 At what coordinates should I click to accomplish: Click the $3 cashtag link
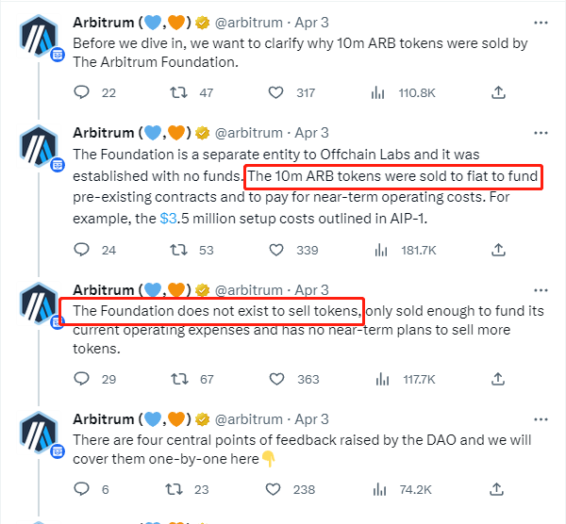(x=168, y=219)
